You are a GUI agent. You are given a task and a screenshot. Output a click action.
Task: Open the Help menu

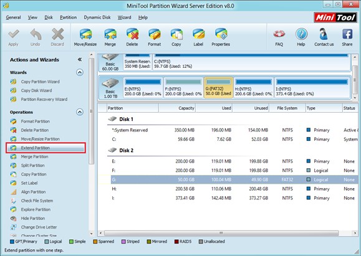[143, 17]
